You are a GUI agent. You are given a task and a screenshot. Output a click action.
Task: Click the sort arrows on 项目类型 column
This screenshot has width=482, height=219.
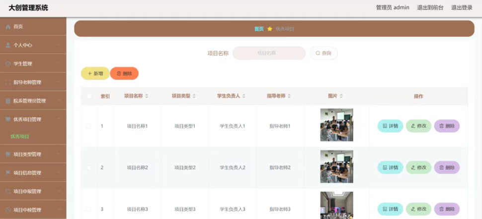(x=194, y=96)
